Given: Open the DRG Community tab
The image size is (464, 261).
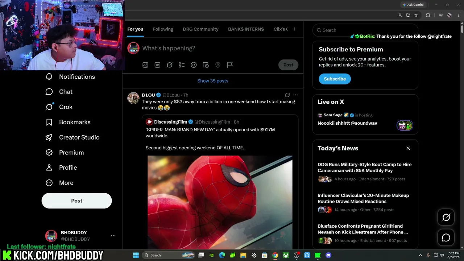Looking at the screenshot, I should coord(200,29).
